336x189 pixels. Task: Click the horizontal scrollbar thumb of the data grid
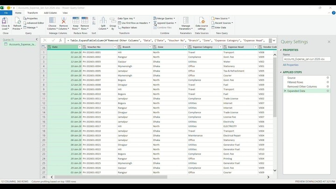(111, 177)
